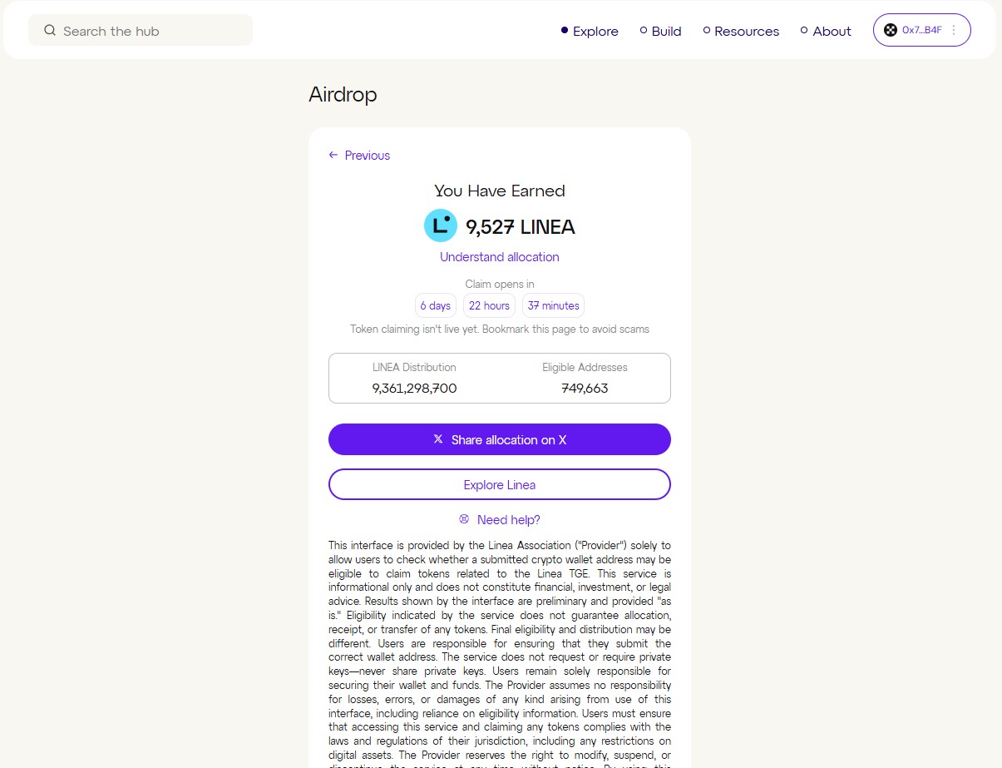Click the back arrow beside Previous
This screenshot has height=768, width=1002.
click(333, 156)
